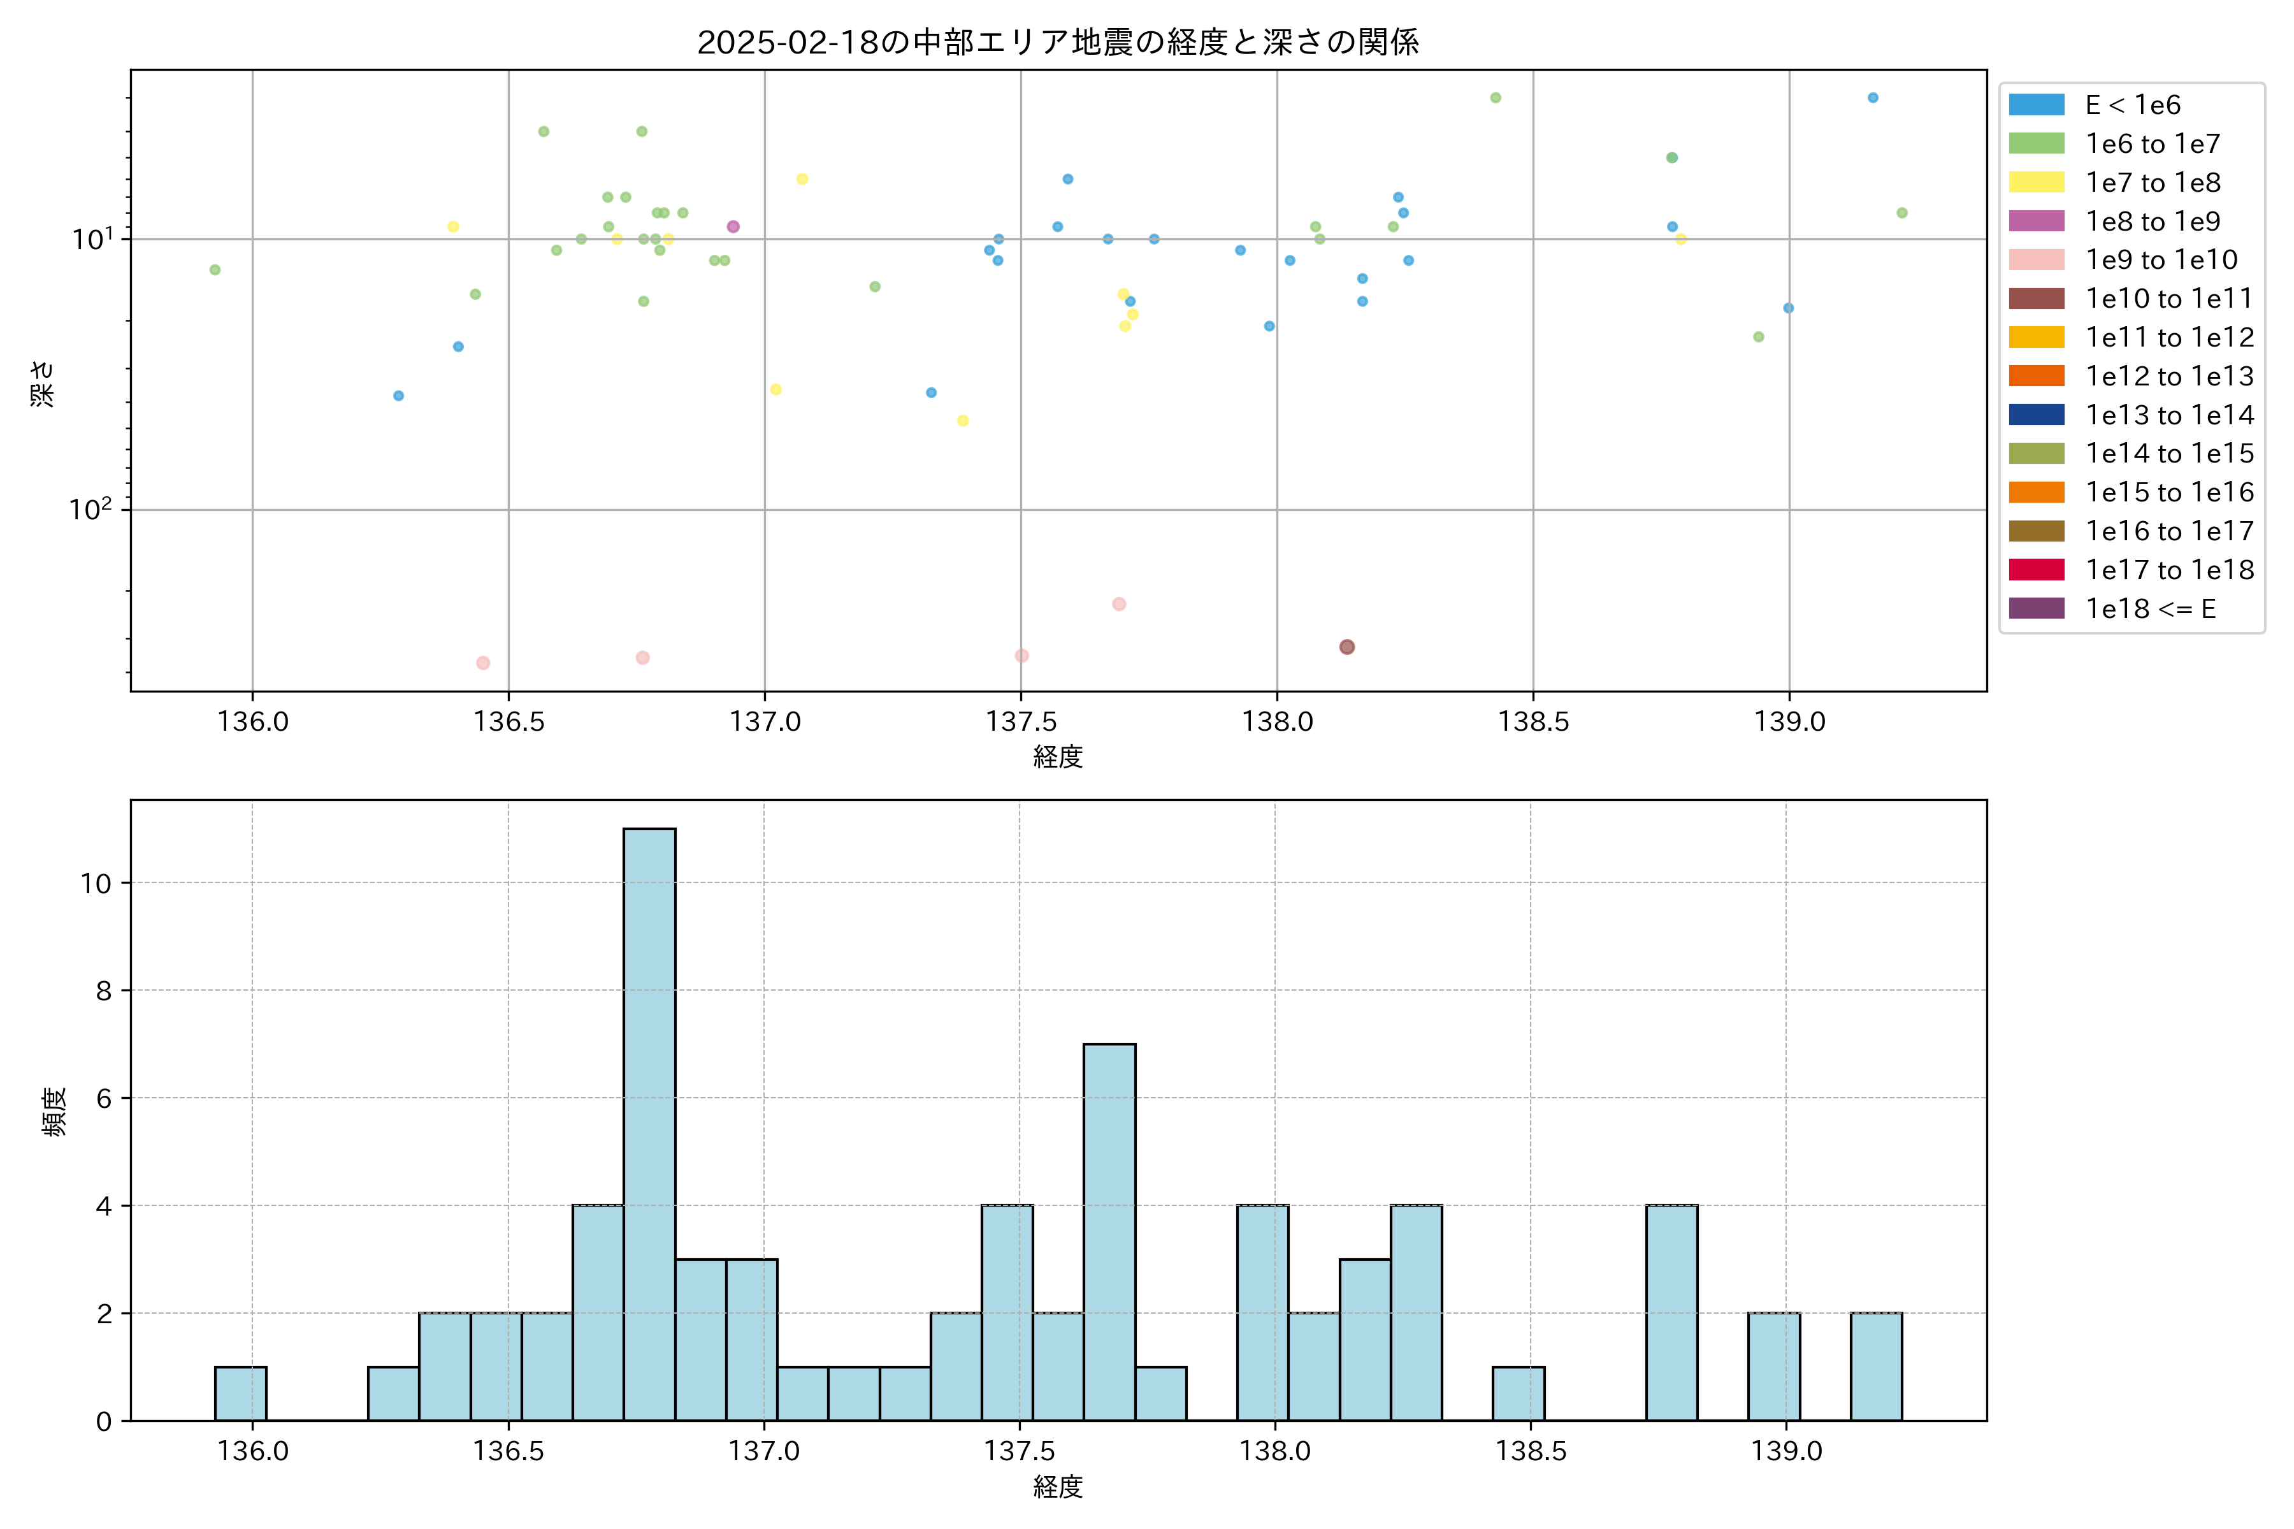This screenshot has height=1529, width=2294.
Task: Click the red 1e17 to 1e18 legend swatch
Action: [x=2037, y=570]
